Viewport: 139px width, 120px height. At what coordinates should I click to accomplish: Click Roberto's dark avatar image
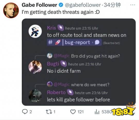35,96
